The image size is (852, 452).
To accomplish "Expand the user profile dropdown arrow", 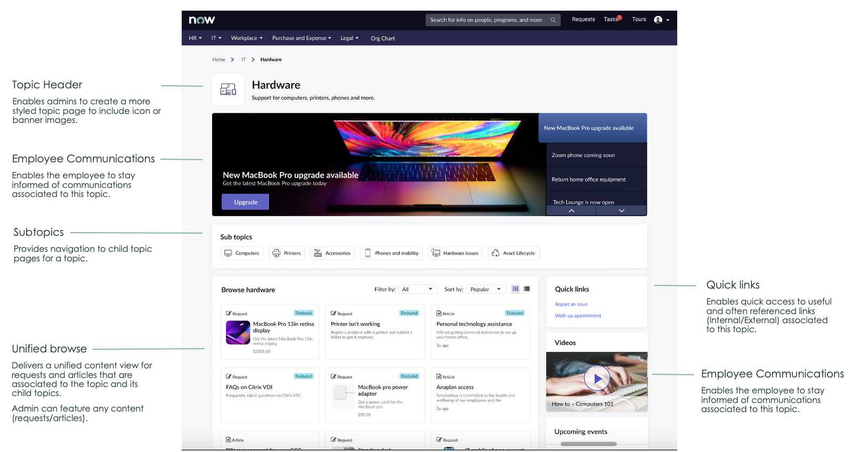I will coord(668,20).
